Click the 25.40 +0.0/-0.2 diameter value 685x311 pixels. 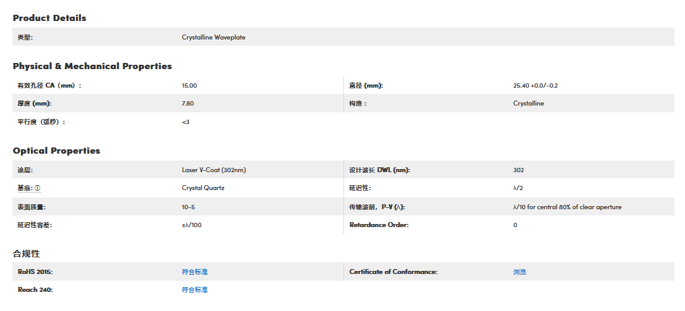coord(539,86)
